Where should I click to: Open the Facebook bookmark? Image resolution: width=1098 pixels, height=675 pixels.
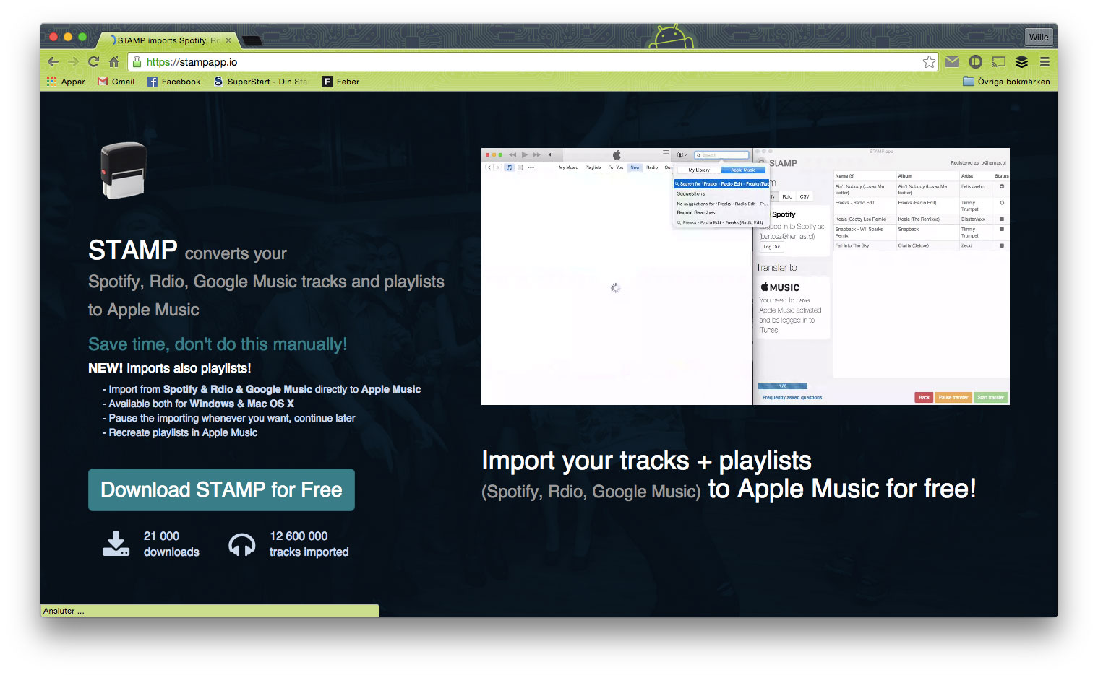click(174, 82)
